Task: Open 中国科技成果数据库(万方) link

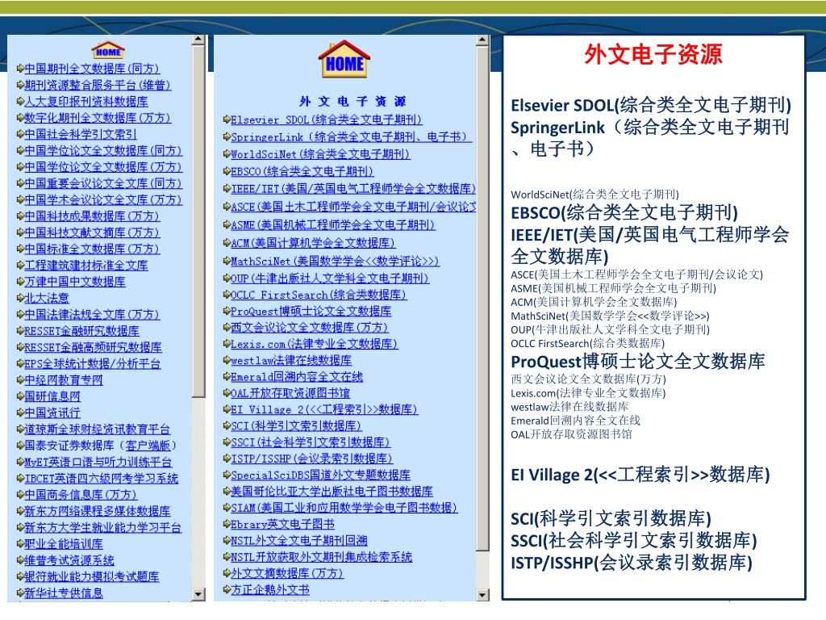Action: click(x=92, y=216)
